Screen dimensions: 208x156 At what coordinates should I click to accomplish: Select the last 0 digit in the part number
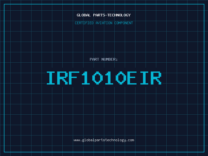click(121, 78)
